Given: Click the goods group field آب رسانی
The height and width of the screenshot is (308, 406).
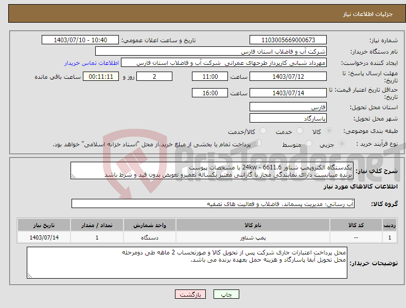Looking at the screenshot, I should pos(213,204).
